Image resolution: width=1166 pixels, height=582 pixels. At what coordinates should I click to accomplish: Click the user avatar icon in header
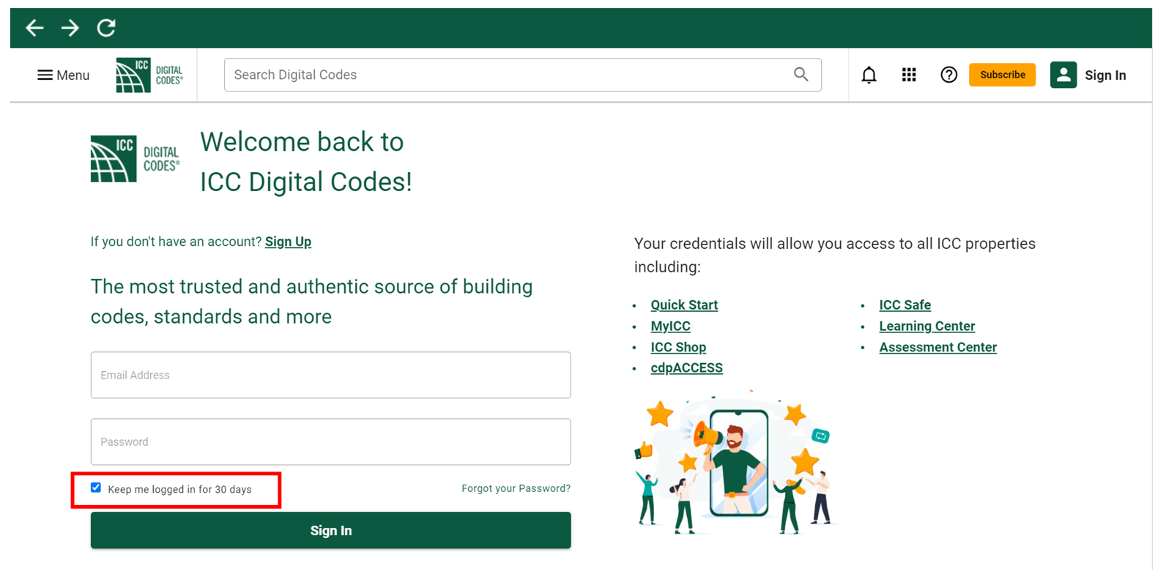[x=1063, y=75]
